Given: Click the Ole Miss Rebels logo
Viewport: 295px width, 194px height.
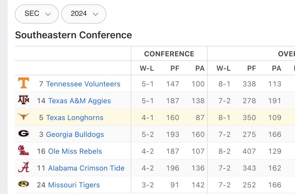Looking at the screenshot, I should [24, 150].
